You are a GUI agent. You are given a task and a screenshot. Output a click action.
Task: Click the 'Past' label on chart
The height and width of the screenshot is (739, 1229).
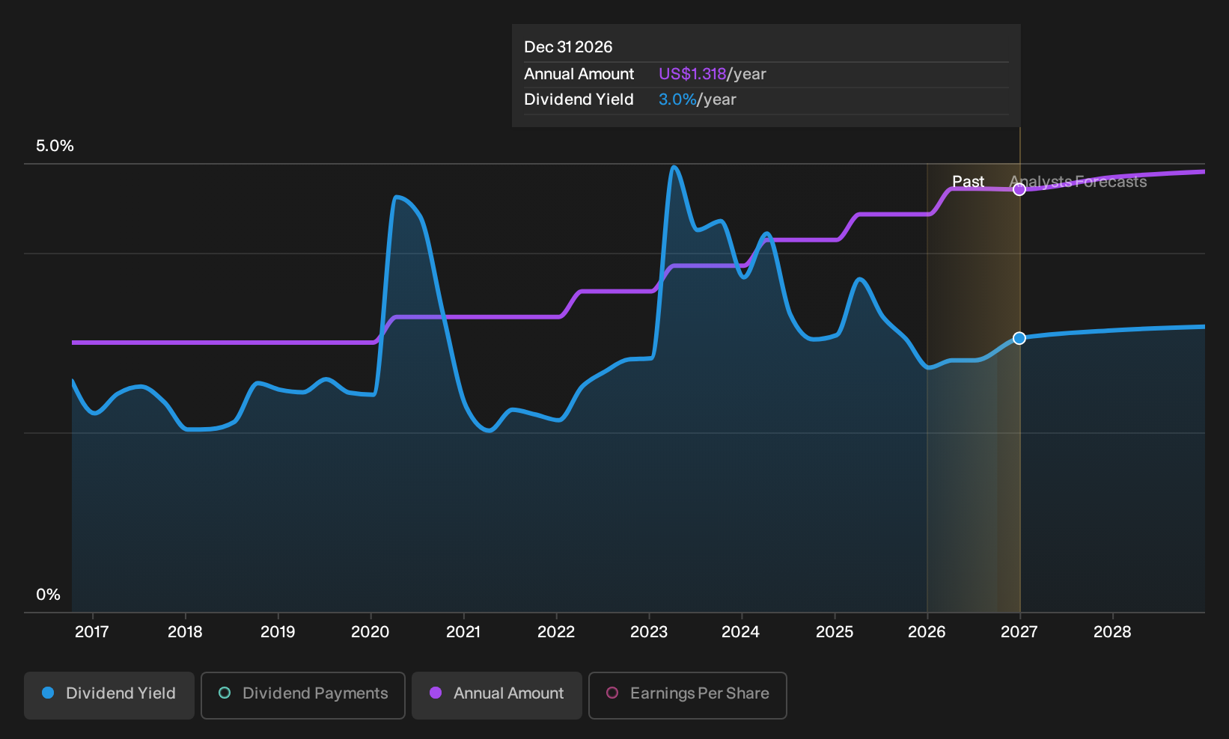click(968, 182)
